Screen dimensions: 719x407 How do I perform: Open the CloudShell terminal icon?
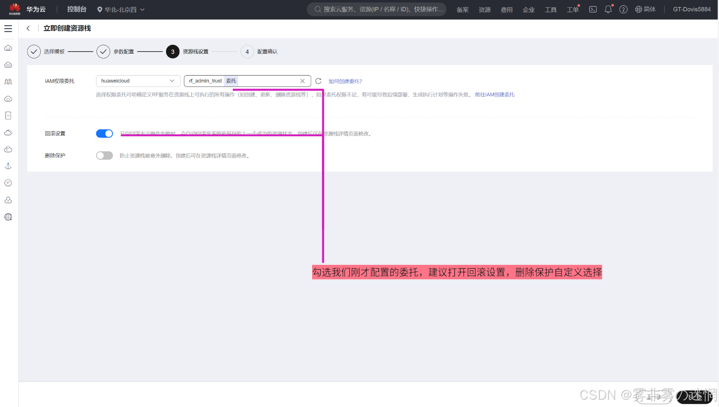click(593, 9)
